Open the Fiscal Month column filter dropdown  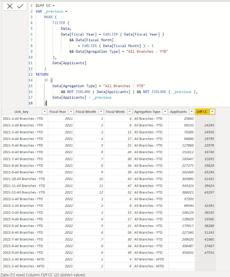coord(101,112)
